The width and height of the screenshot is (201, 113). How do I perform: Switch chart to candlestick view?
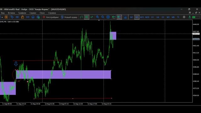tap(87, 17)
